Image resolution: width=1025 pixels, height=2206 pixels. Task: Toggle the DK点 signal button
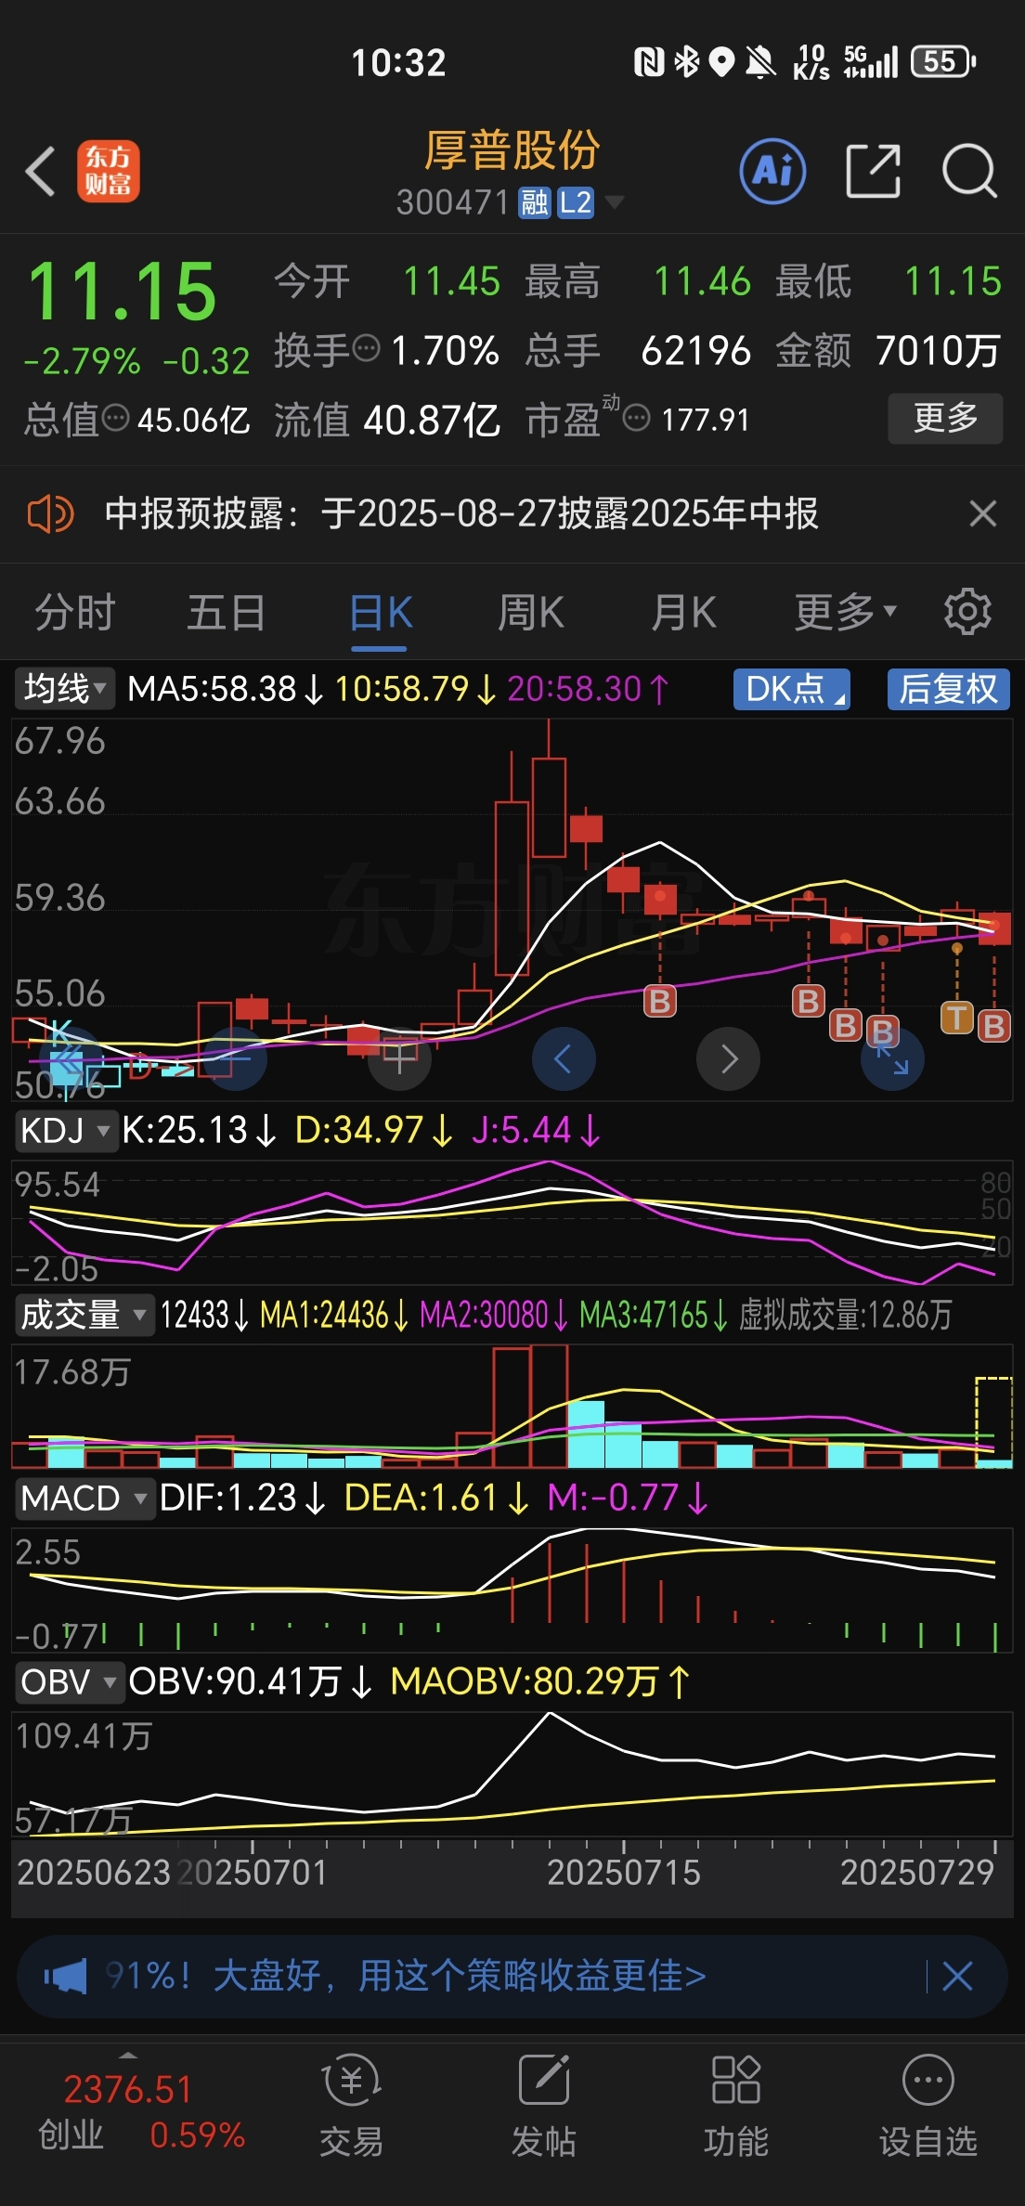coord(792,689)
